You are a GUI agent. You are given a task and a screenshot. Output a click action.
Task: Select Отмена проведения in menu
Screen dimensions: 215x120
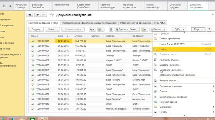pyautogui.click(x=184, y=39)
